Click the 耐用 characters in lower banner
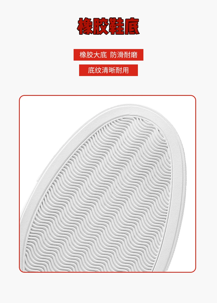 [x=122, y=70]
